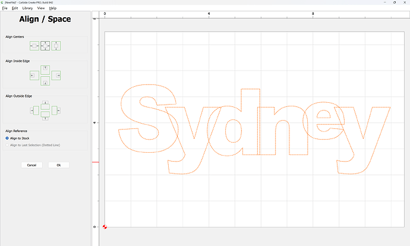Screen dimensions: 410x246
Task: Align to inside top edge
Action: (x=45, y=68)
